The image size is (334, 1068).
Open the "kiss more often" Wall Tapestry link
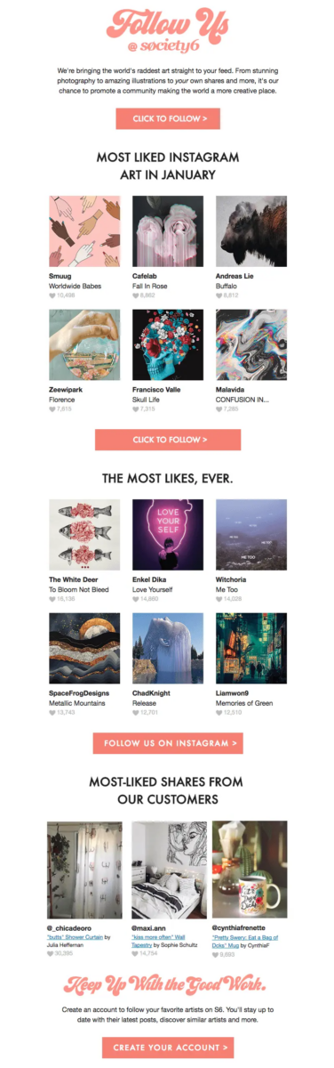(158, 937)
